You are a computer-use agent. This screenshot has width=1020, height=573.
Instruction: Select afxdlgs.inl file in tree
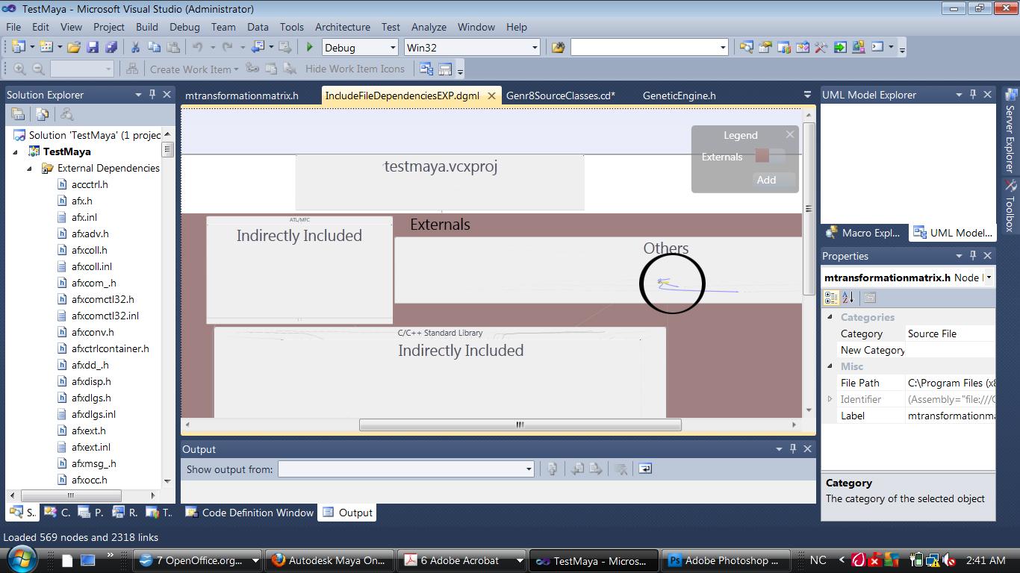(x=93, y=414)
